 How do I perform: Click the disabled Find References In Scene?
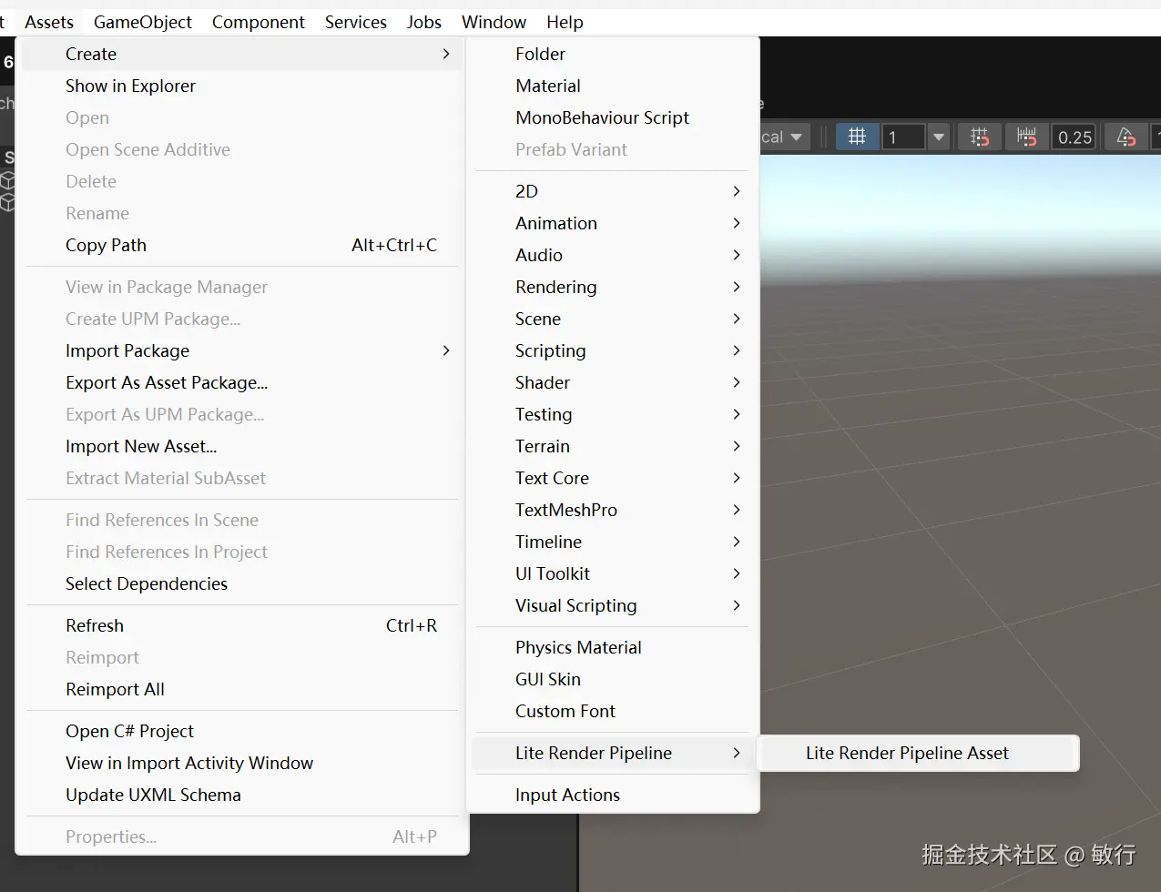pyautogui.click(x=241, y=520)
